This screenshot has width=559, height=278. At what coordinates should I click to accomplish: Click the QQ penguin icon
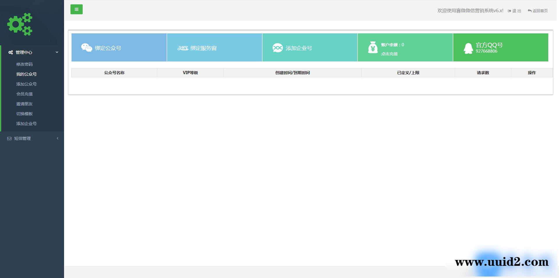[468, 48]
